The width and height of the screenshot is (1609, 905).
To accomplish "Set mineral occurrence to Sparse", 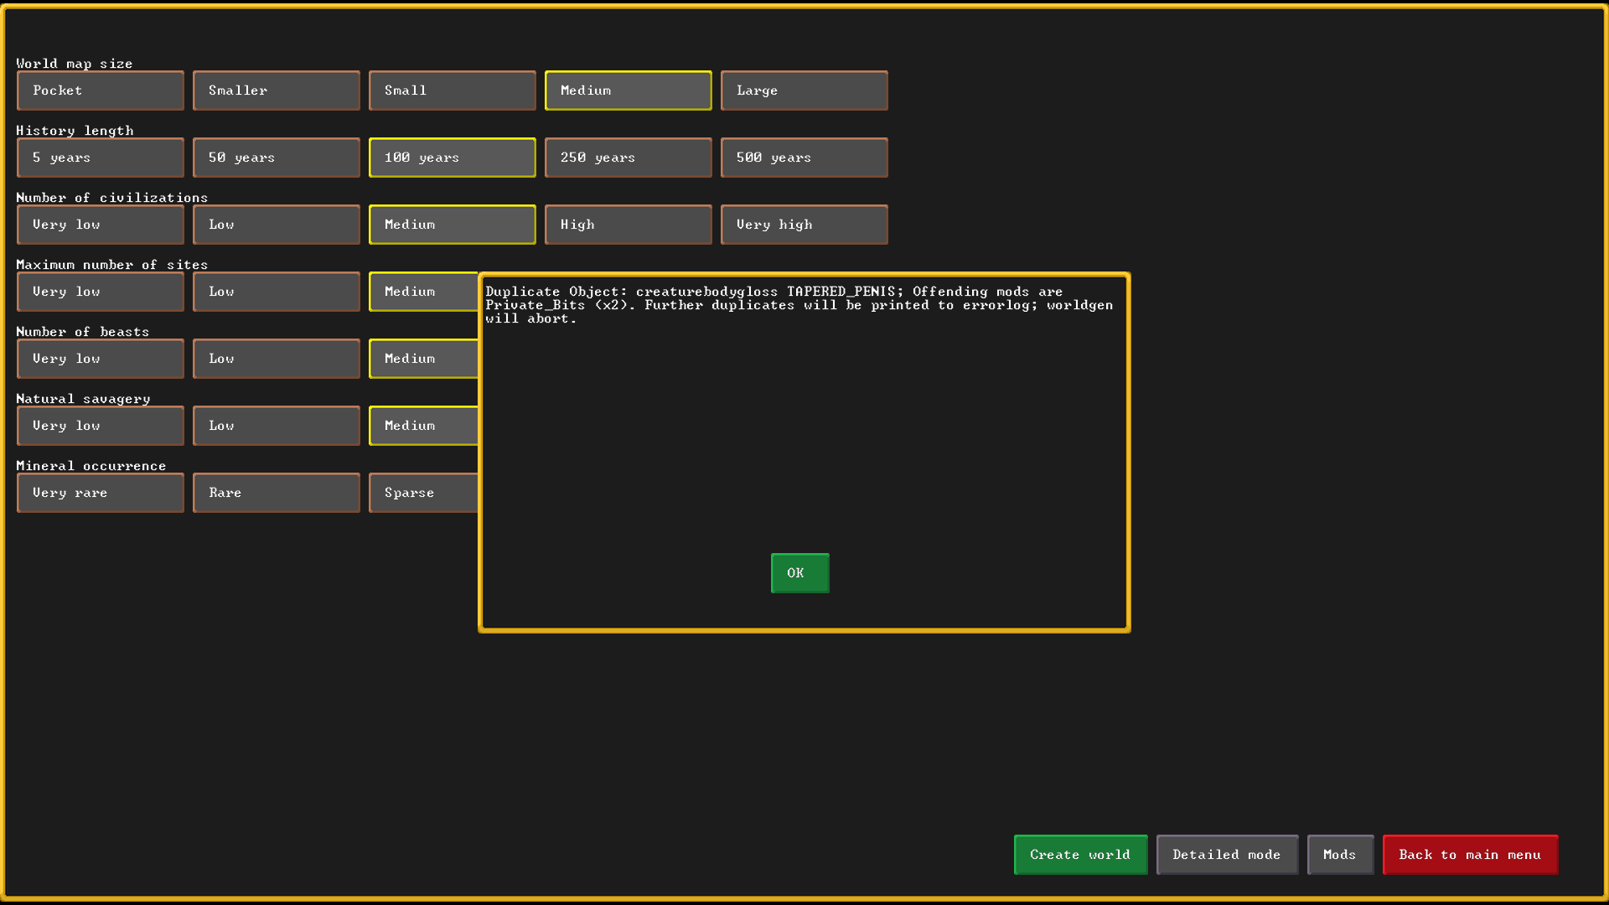I will (423, 493).
